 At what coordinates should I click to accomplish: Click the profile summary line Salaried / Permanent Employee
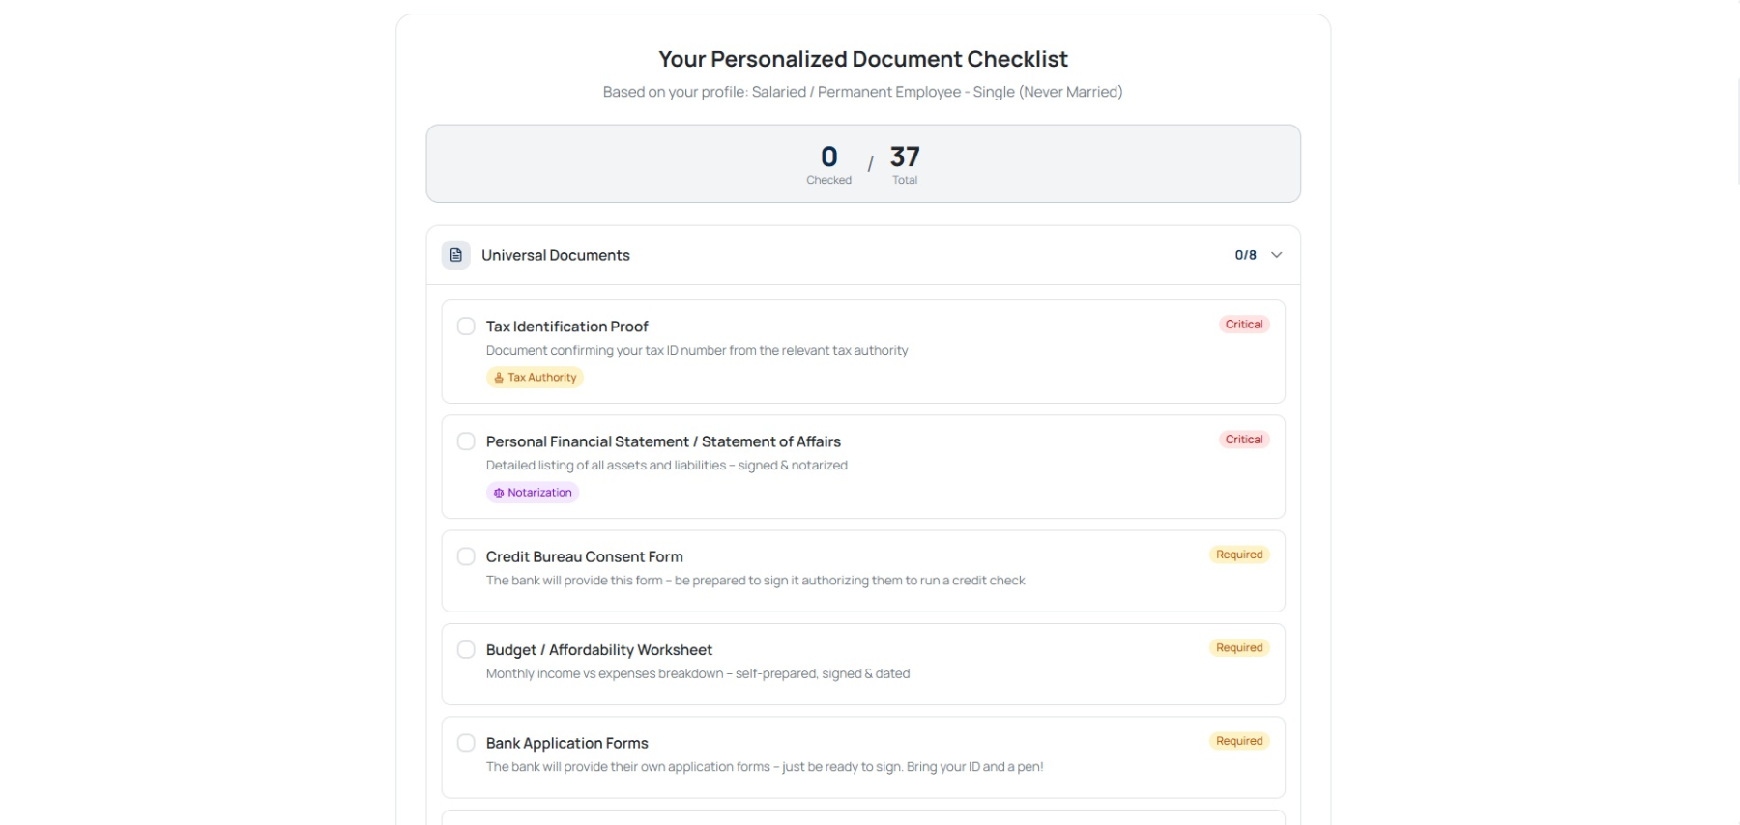pos(863,92)
